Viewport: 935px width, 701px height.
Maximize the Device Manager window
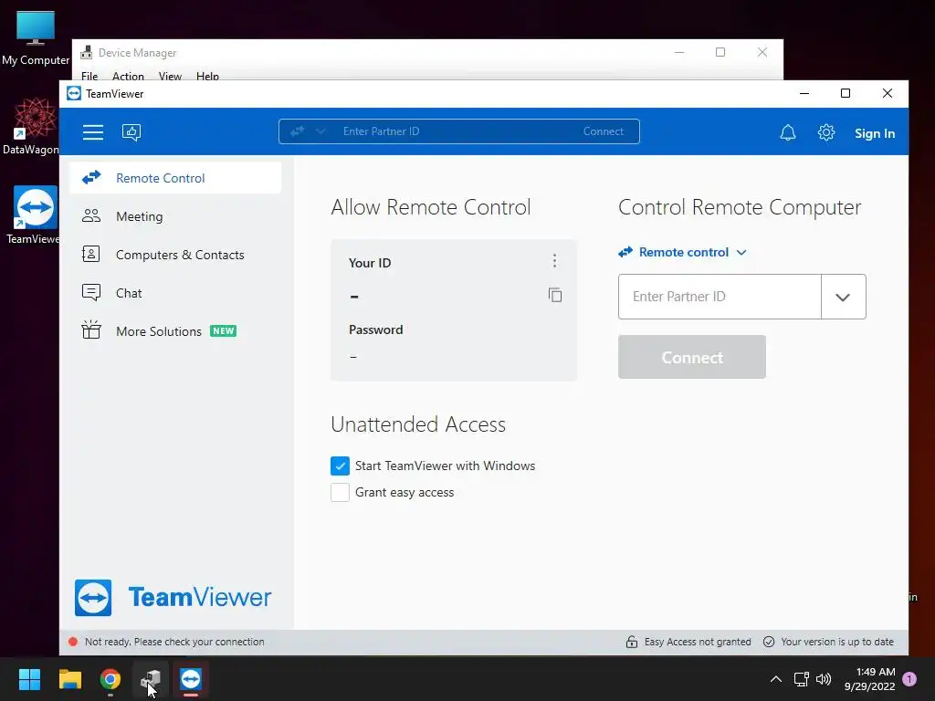click(720, 52)
